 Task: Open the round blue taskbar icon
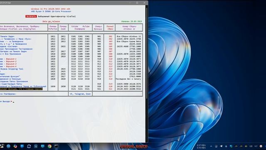point(8,146)
